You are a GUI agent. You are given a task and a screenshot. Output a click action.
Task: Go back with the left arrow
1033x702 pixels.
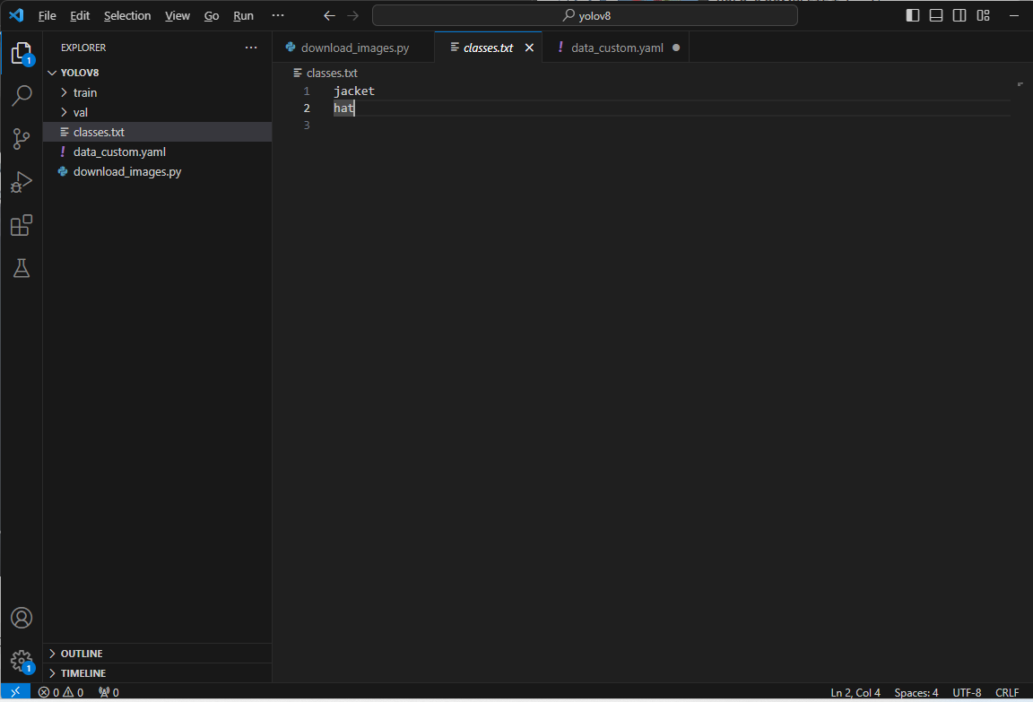pyautogui.click(x=329, y=15)
